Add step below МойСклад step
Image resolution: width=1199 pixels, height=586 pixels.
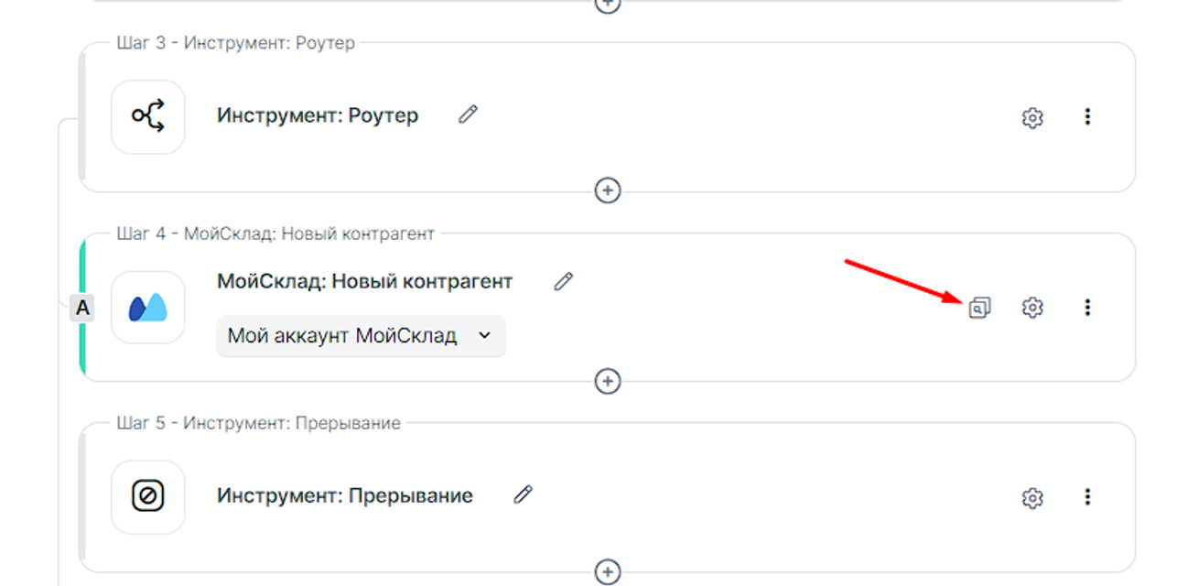[x=608, y=381]
